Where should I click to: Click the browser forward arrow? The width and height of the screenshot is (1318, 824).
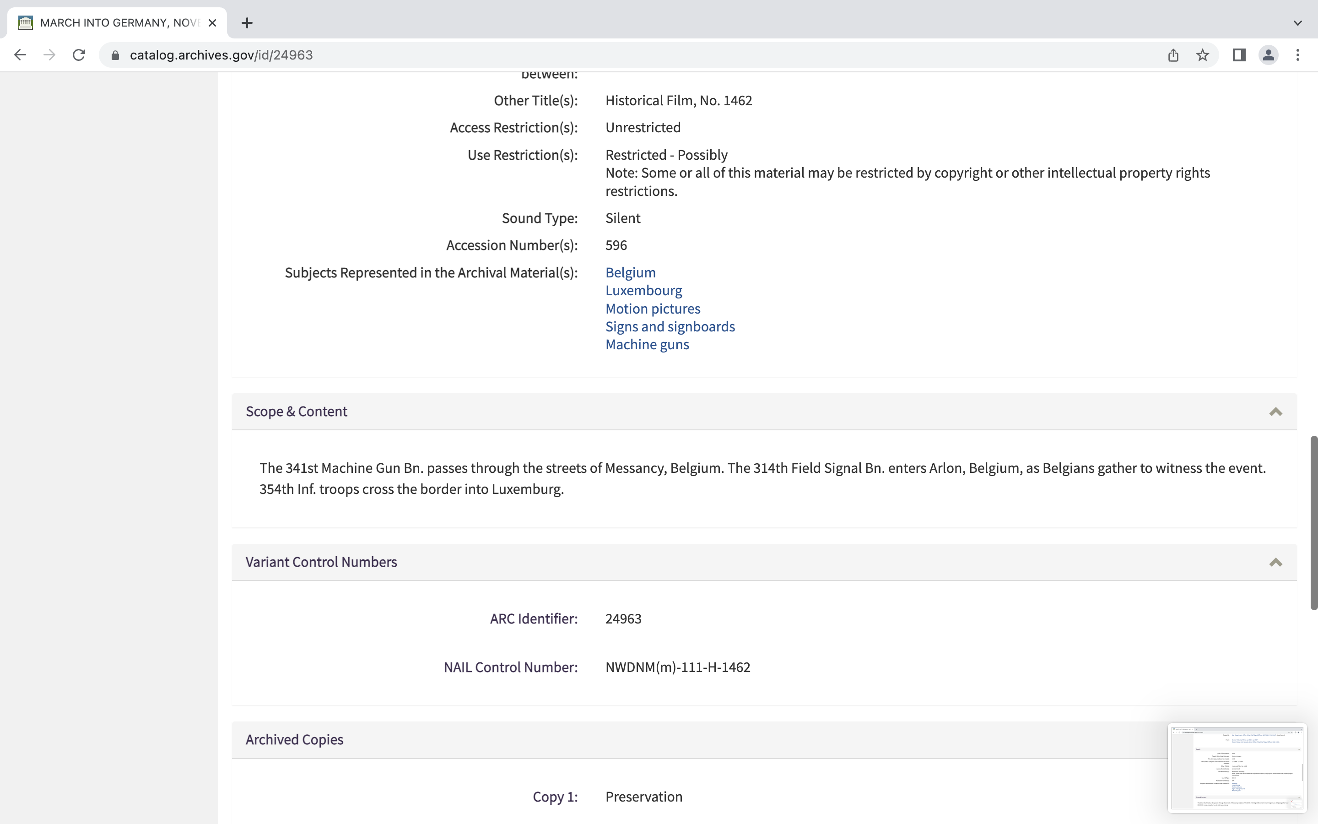pos(49,55)
